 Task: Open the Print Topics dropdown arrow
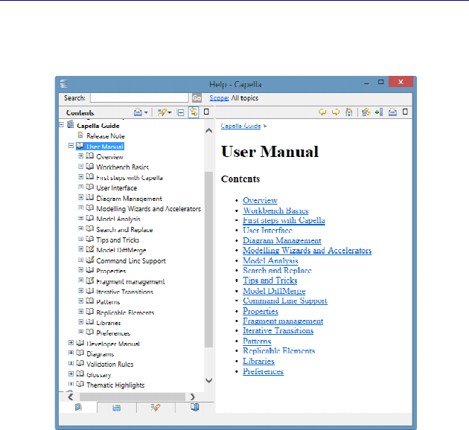coord(146,112)
